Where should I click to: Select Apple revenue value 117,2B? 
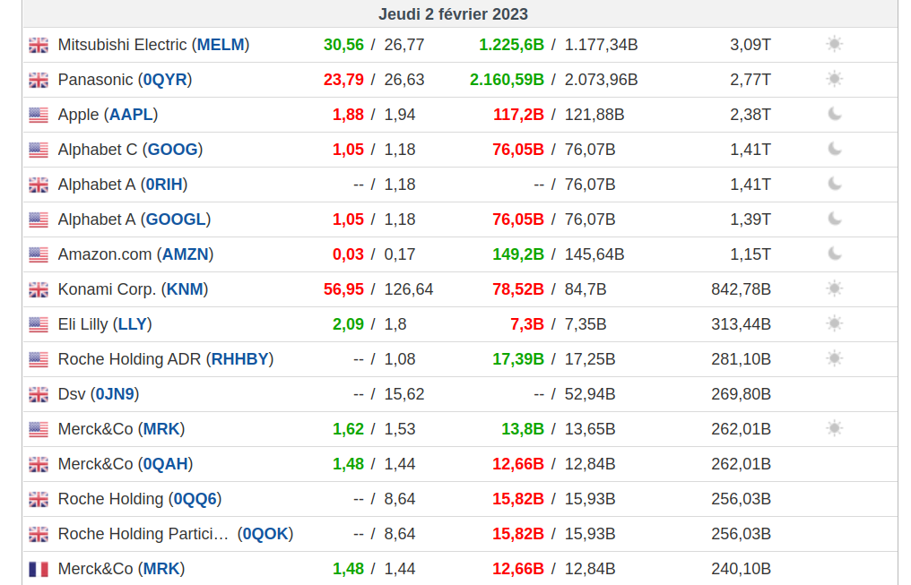(519, 115)
